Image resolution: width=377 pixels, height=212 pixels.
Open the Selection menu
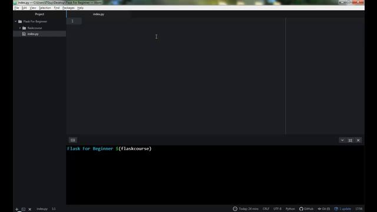45,8
